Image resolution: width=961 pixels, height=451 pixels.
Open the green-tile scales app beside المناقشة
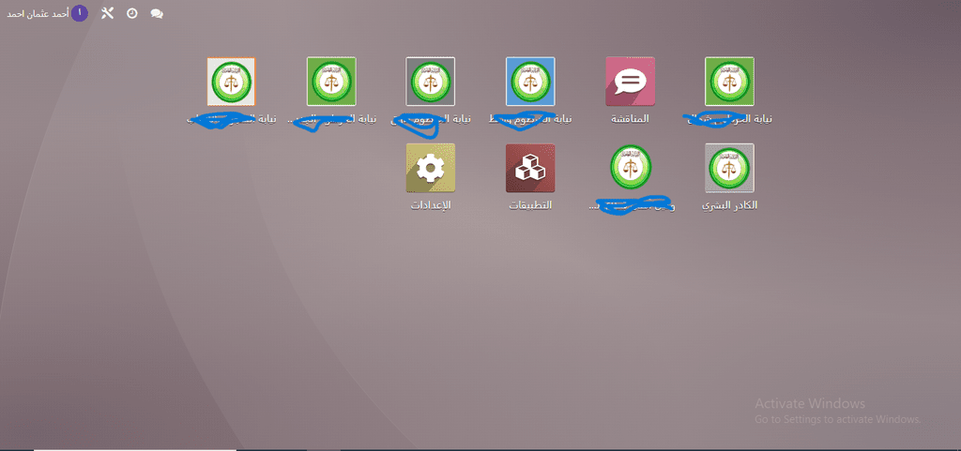pos(729,82)
